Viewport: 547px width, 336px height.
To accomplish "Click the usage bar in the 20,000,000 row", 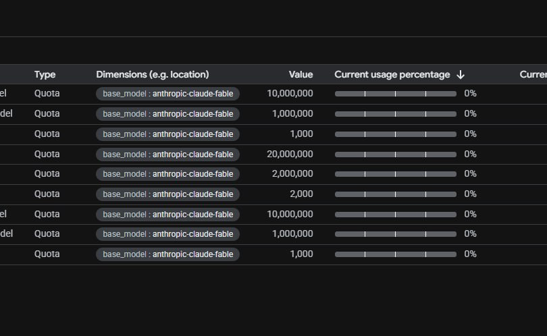I will click(396, 155).
